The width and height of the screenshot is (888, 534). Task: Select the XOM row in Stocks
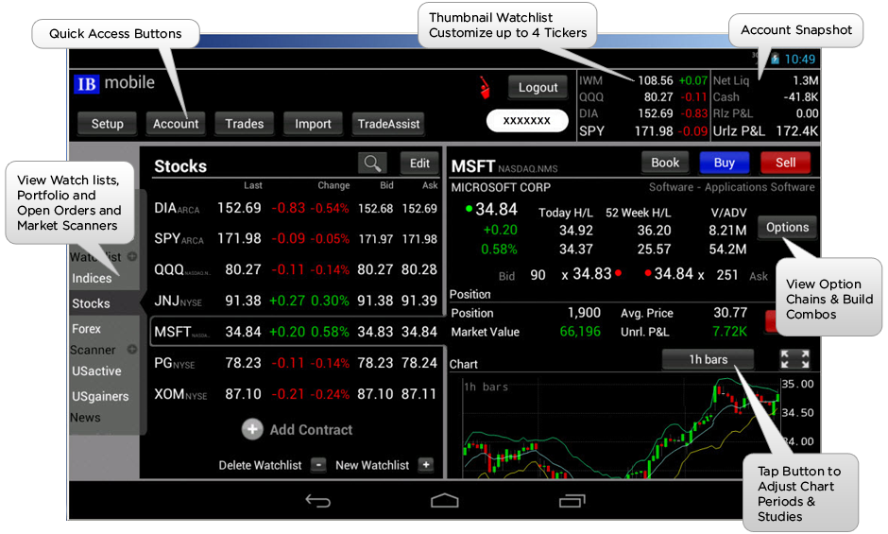(x=296, y=394)
